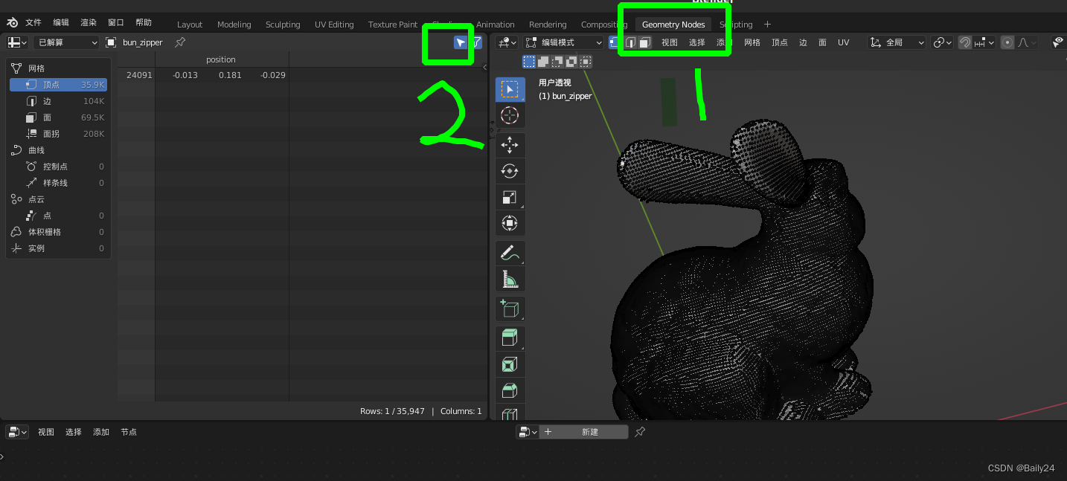Click the position column header
The image size is (1067, 481).
[x=221, y=59]
